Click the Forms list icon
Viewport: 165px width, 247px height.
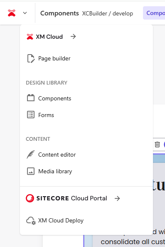(31, 115)
